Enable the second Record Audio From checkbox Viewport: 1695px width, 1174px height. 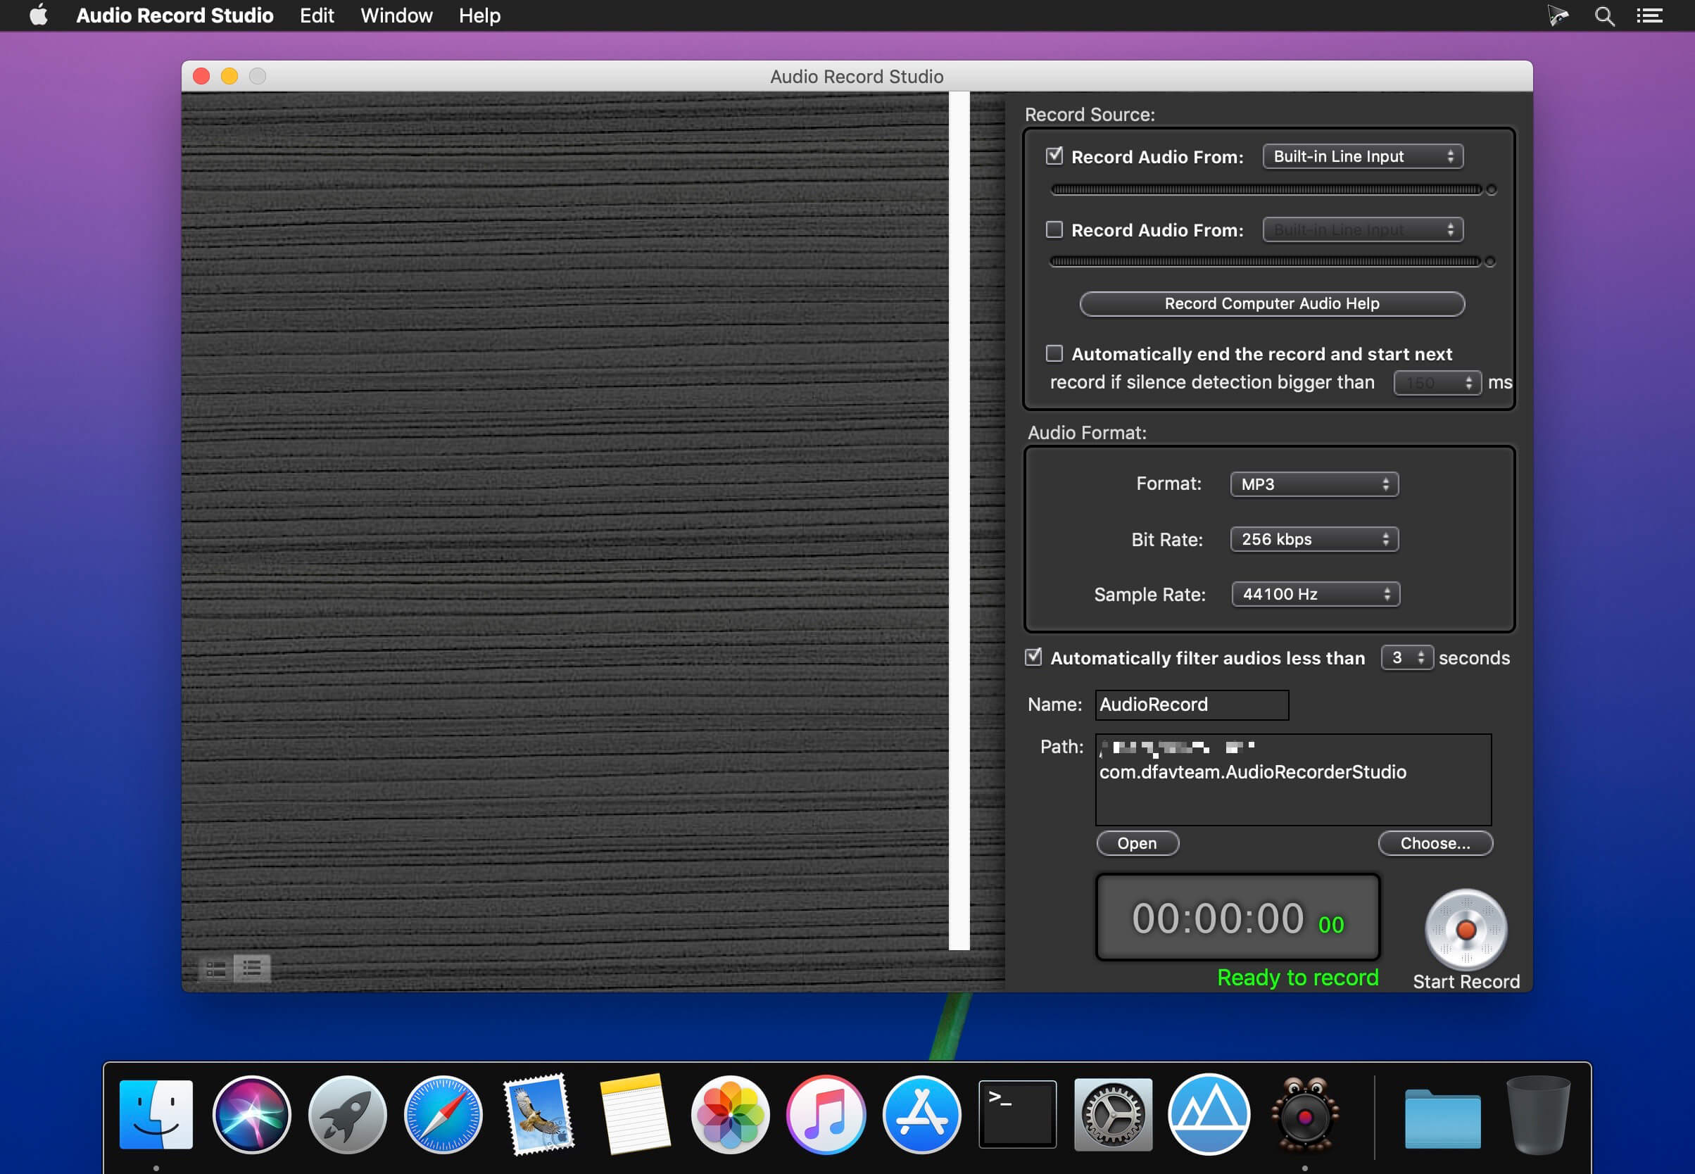1054,229
